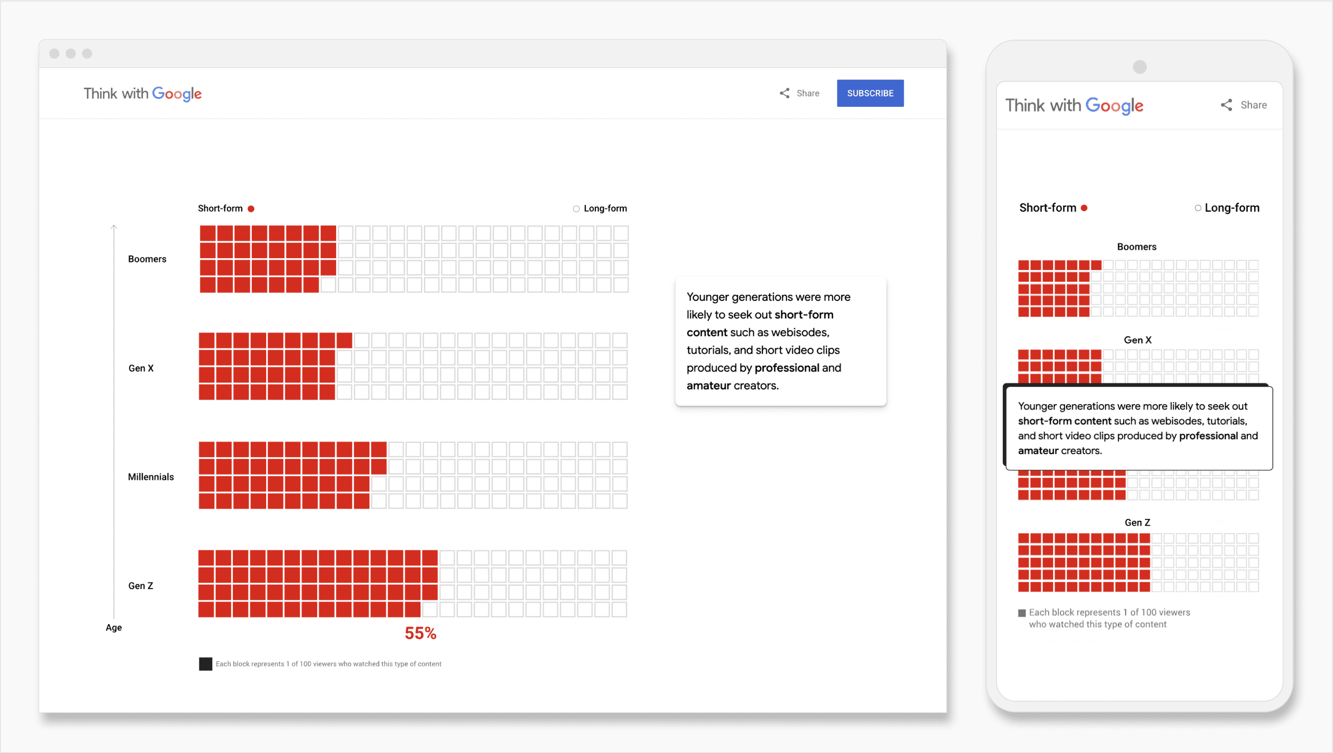
Task: Click the SUBSCRIBE button
Action: [870, 93]
